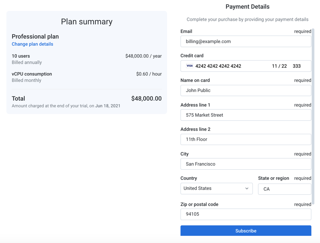The image size is (320, 243).
Task: Focus the Email input field
Action: 245,41
